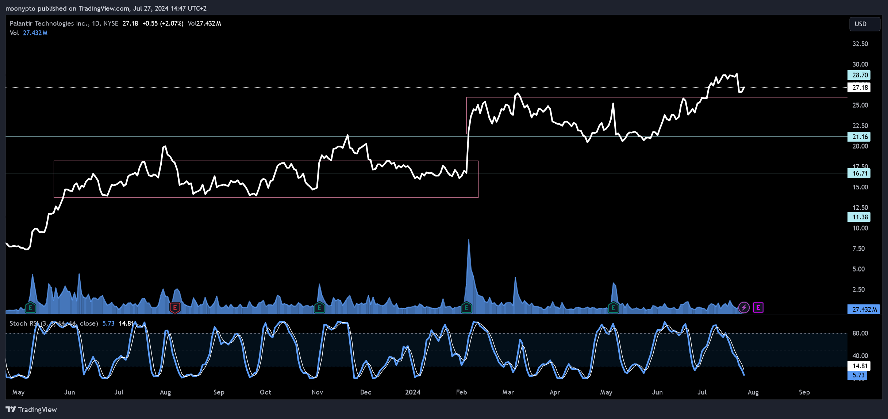Click the Aug 2024 label near chart end
This screenshot has height=419, width=888.
(x=753, y=392)
